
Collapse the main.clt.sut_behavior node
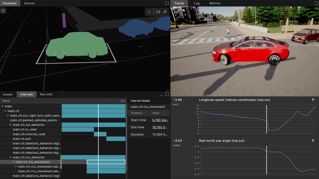(x=11, y=125)
